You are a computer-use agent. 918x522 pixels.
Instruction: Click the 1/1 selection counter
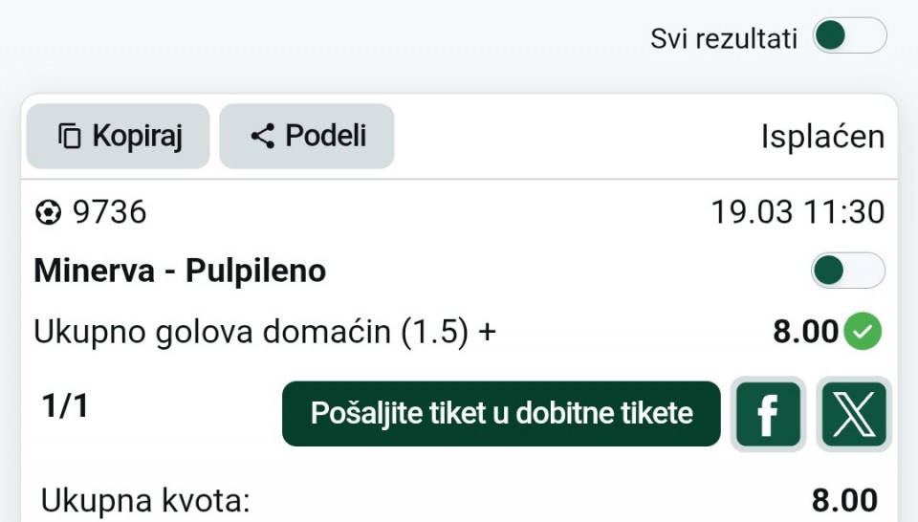(x=65, y=406)
